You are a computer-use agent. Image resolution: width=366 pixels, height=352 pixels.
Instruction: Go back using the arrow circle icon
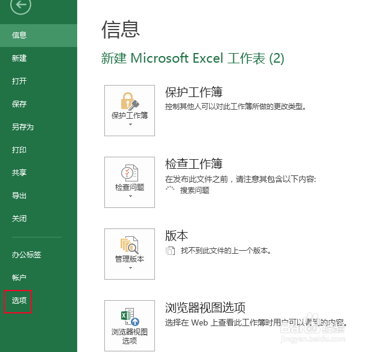tap(21, 5)
